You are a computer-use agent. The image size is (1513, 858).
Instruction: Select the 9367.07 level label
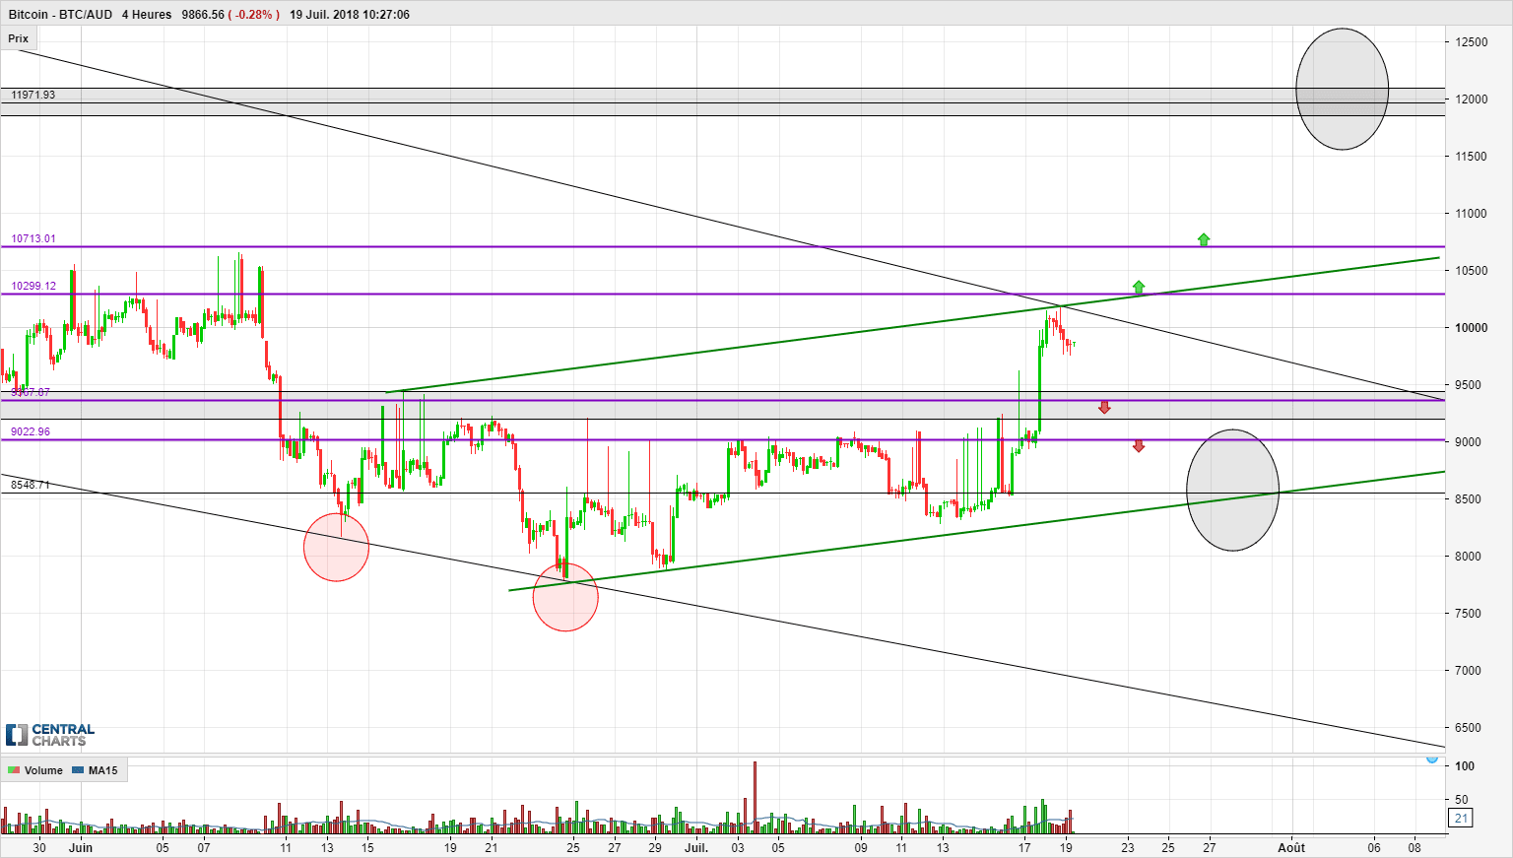(x=31, y=392)
